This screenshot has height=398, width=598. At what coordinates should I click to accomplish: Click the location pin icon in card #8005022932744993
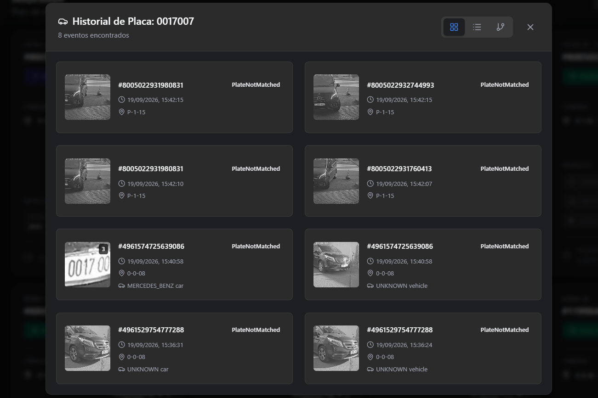click(x=370, y=112)
